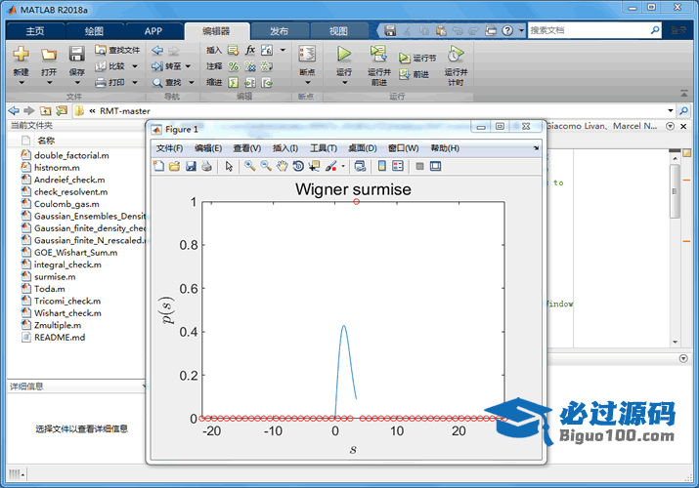Click the Name (名称) column header
This screenshot has height=488, width=699.
pyautogui.click(x=46, y=141)
